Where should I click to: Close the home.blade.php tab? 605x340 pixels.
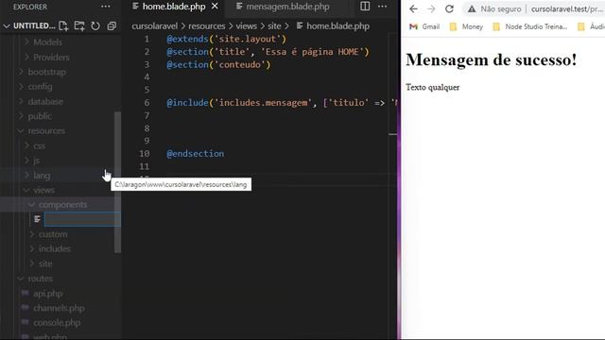pyautogui.click(x=215, y=7)
